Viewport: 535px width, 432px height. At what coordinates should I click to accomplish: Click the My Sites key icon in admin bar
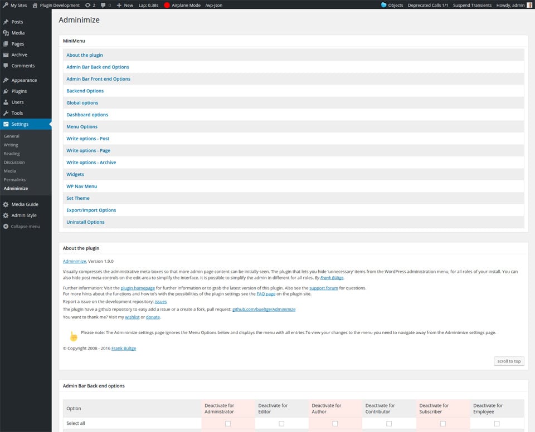6,5
